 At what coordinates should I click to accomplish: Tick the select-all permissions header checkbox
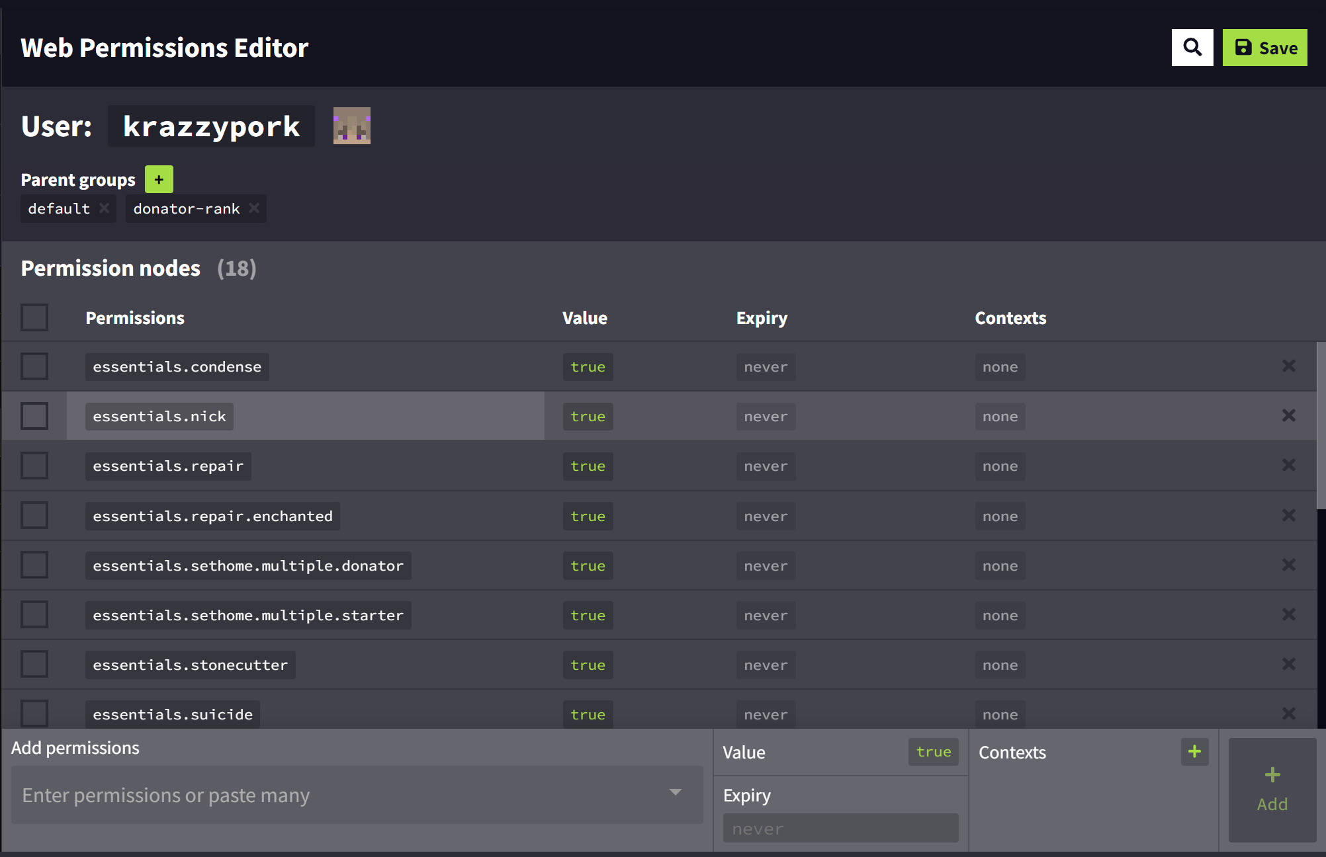tap(34, 317)
